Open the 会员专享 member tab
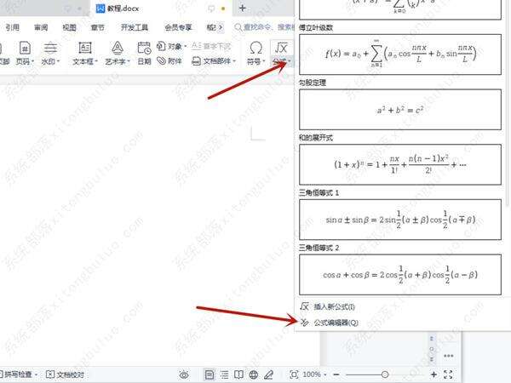The width and height of the screenshot is (511, 383). click(x=178, y=27)
